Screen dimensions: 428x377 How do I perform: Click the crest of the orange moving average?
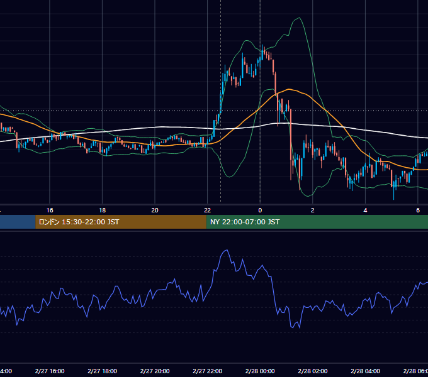pos(289,89)
